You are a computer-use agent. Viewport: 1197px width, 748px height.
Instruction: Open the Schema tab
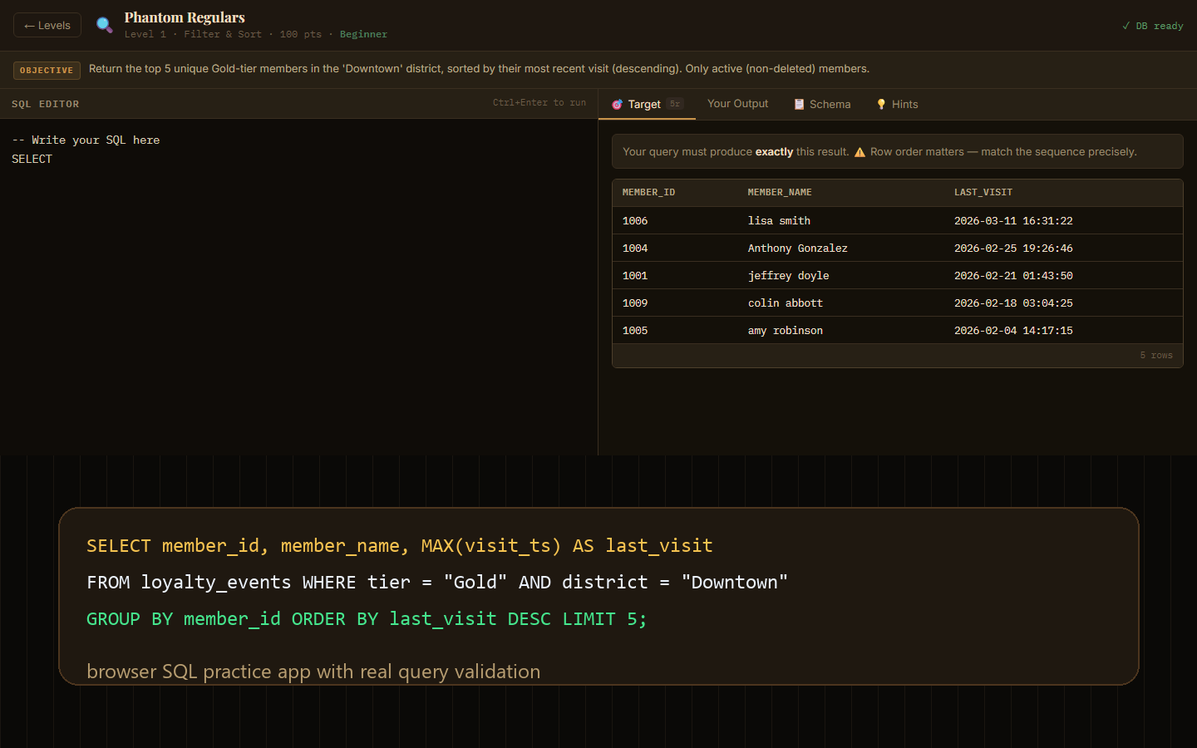coord(822,104)
